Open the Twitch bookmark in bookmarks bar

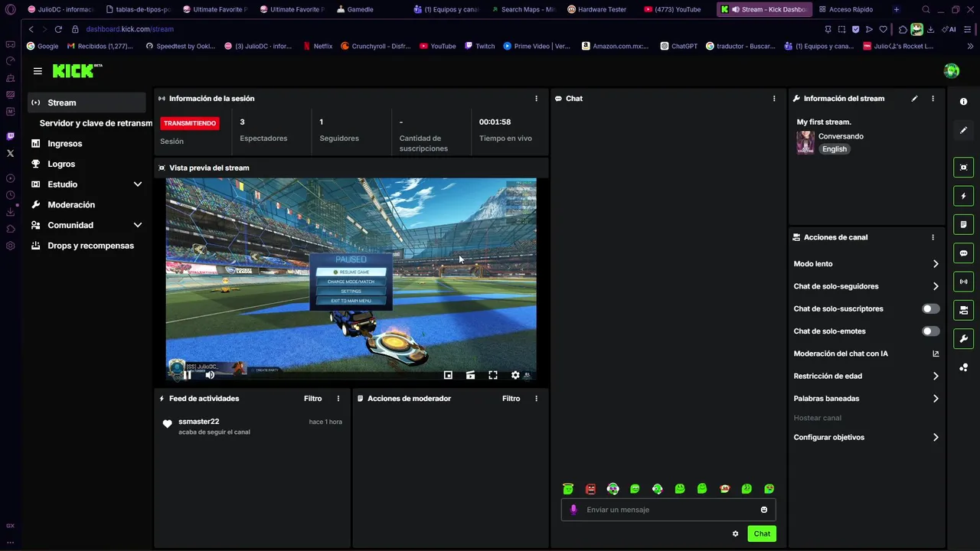(479, 46)
